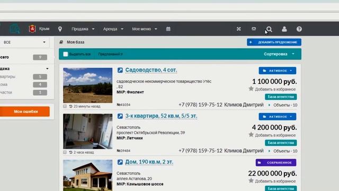Click the Предложений counter in the teal bar
The height and width of the screenshot is (191, 339).
(110, 54)
